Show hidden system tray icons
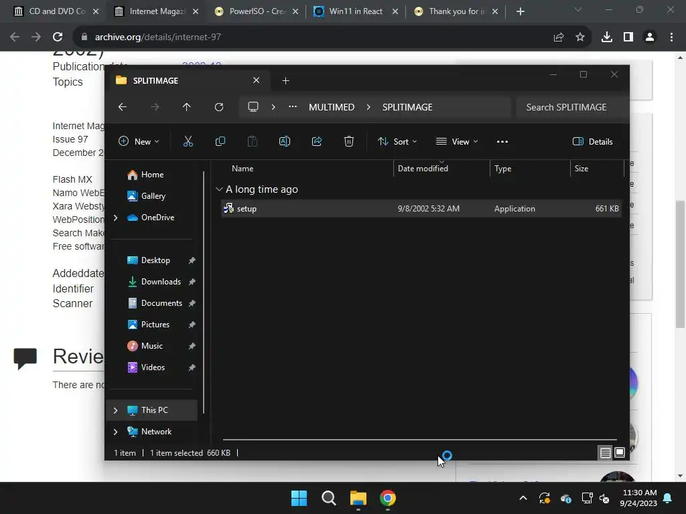The image size is (686, 514). click(x=523, y=498)
